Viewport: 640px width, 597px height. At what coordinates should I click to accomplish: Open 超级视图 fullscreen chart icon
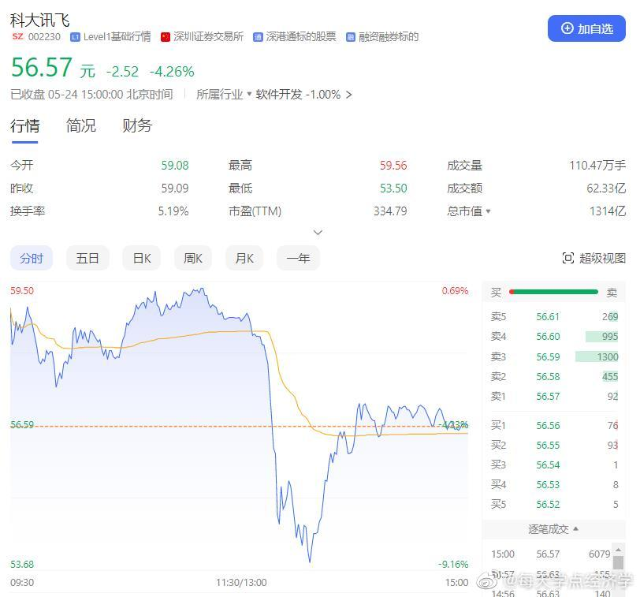pyautogui.click(x=568, y=258)
